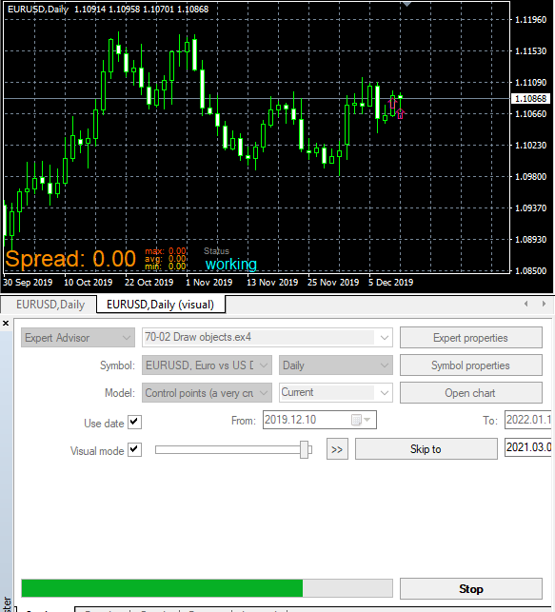Click the 30 Sep 2019 time axis label
Screen dimensions: 555x612
click(28, 282)
